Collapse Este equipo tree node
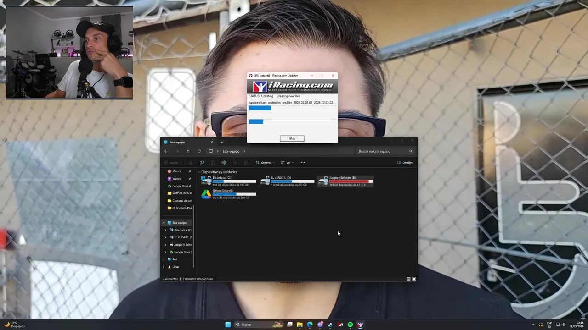 (x=164, y=223)
